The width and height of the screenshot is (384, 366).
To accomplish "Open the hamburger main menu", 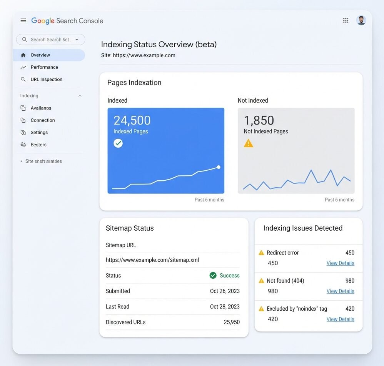I will 23,20.
